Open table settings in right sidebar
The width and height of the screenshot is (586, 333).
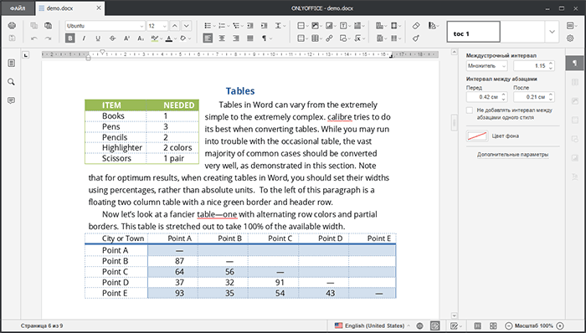575,82
